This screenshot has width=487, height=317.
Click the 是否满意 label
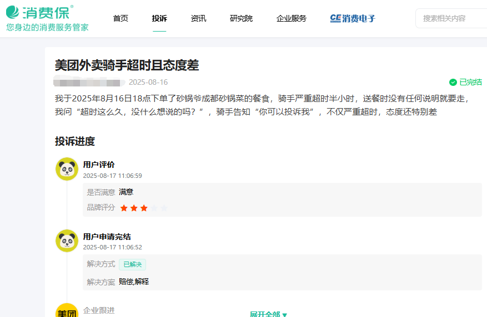pos(101,192)
